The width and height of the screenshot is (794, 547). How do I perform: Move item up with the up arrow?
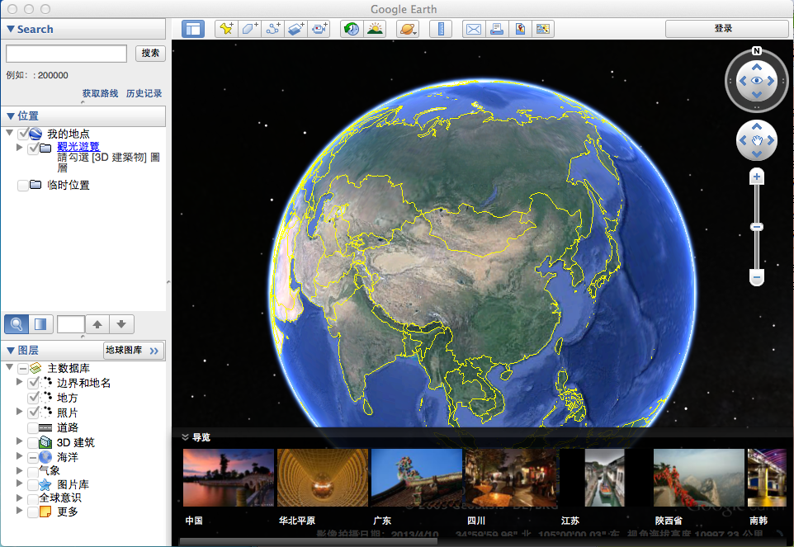click(97, 324)
